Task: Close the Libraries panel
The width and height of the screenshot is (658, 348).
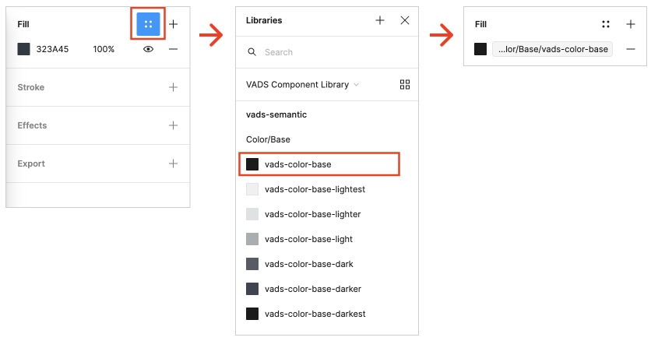Action: coord(405,20)
